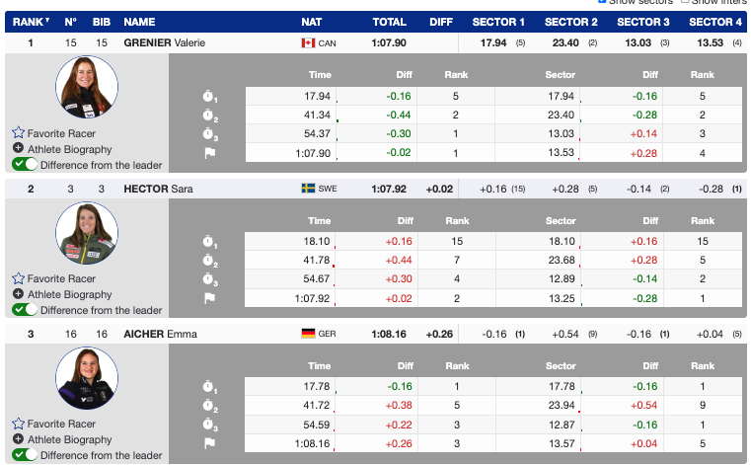Click the name GRENIER Valerie
The height and width of the screenshot is (465, 751).
[164, 43]
